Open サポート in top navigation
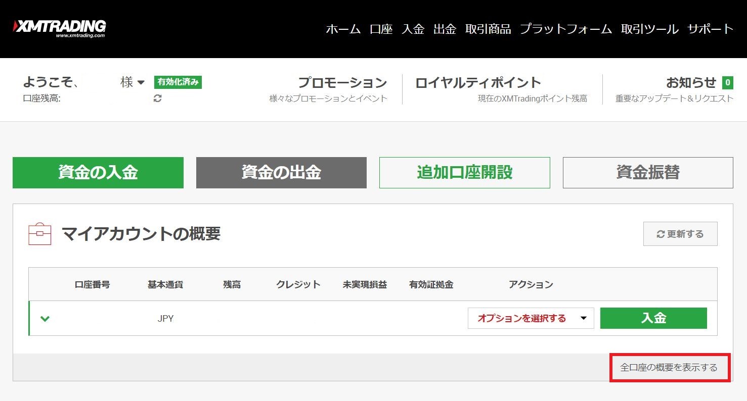 click(710, 29)
